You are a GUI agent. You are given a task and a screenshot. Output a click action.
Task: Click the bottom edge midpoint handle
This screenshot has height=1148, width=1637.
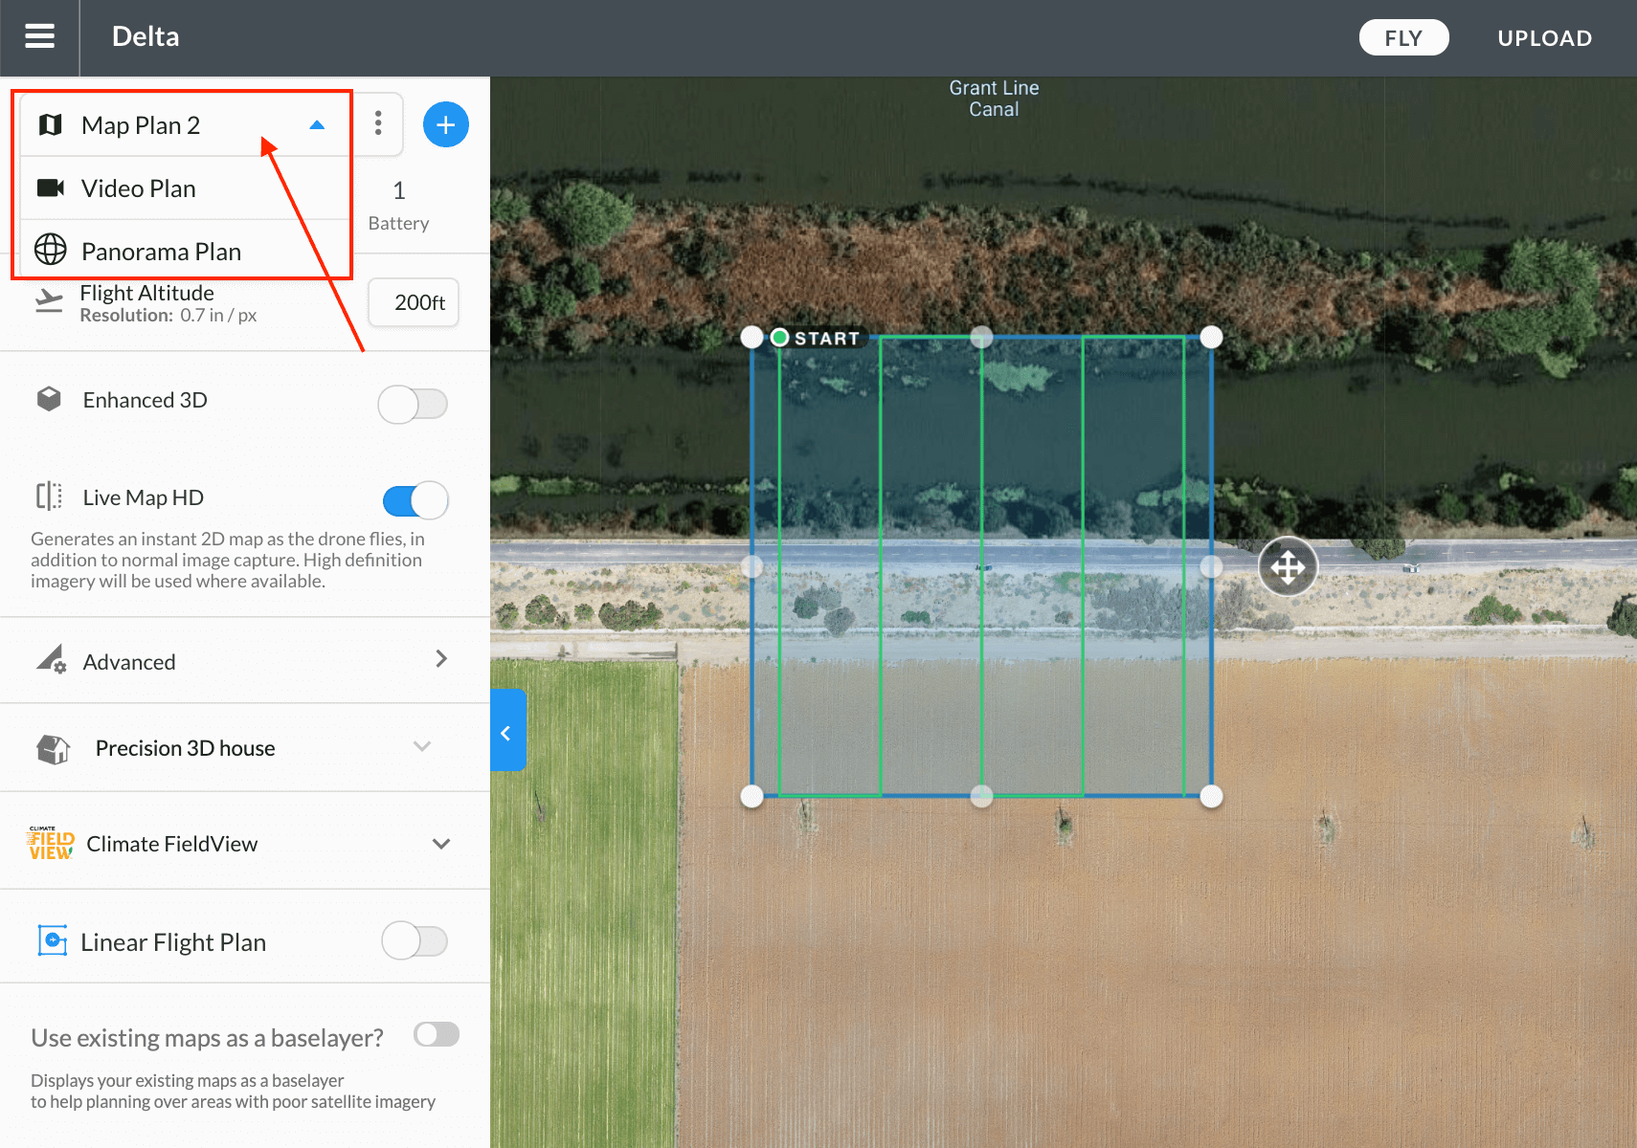point(981,796)
